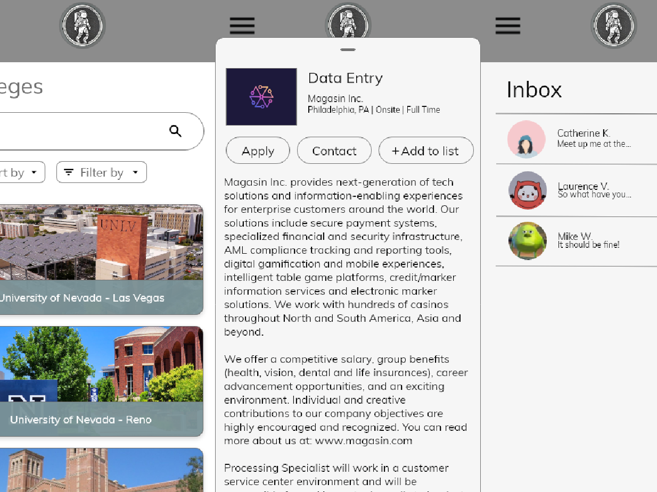Click the Philadelphia, PA | Onsite | Full Time line

[374, 110]
